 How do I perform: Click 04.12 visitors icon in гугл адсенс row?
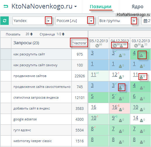click(120, 131)
